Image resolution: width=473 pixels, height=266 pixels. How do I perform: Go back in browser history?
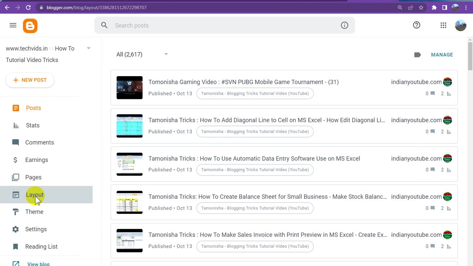tap(7, 7)
